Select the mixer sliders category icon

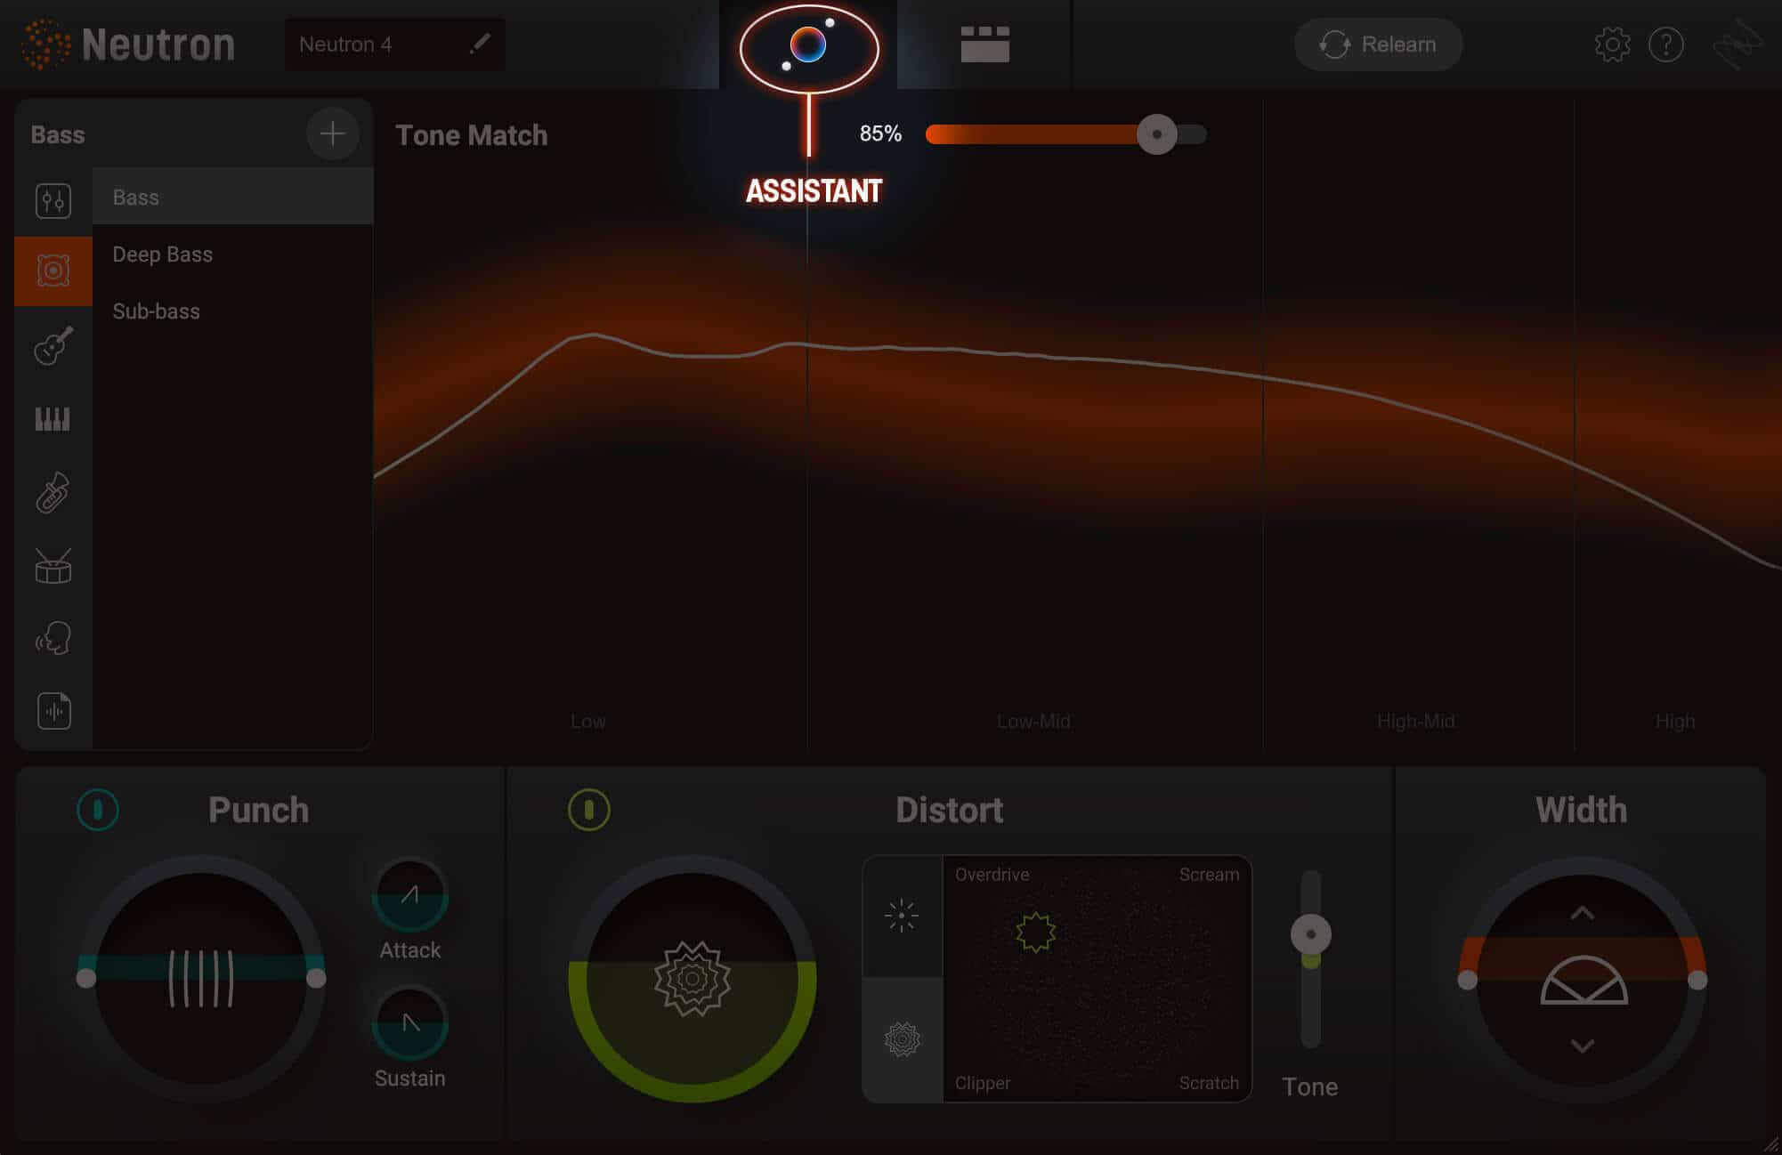53,200
